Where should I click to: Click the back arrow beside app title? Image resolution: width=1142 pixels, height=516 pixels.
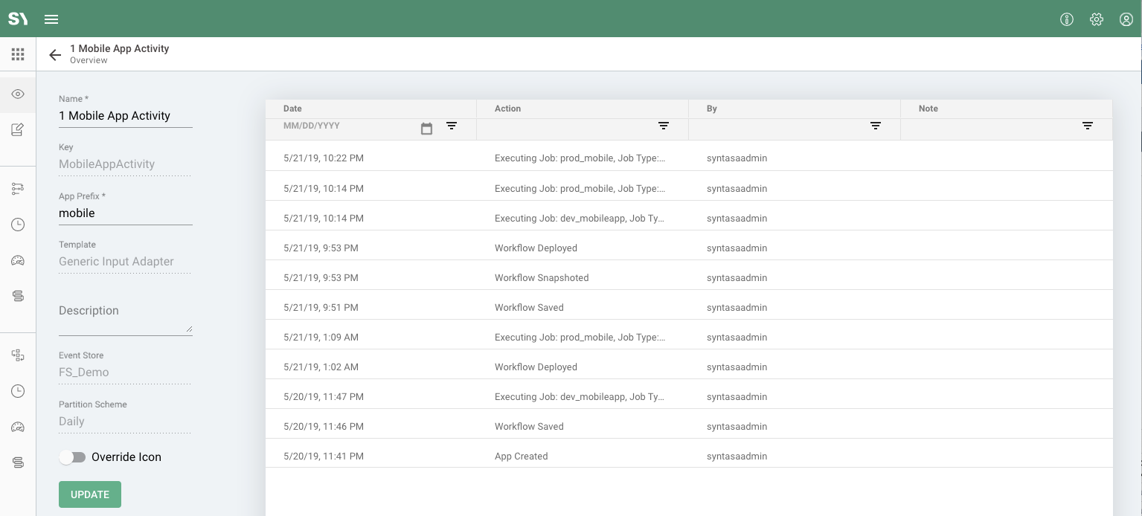click(x=54, y=55)
